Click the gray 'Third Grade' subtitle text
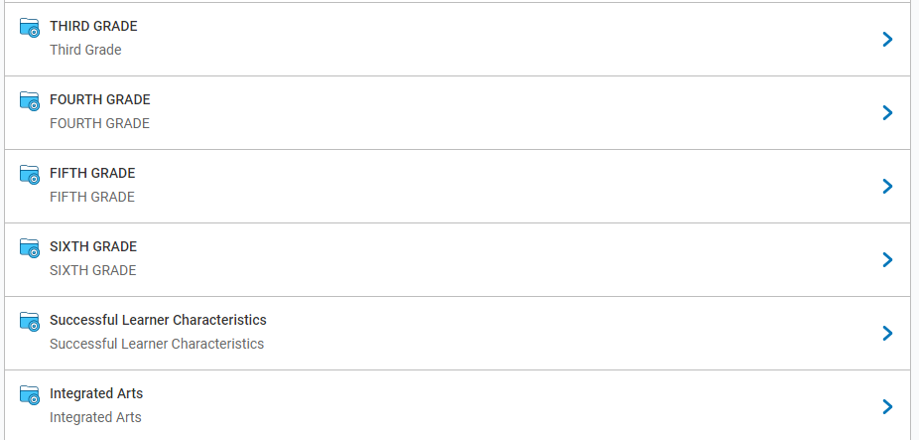Screen dimensions: 919x440 (85, 50)
